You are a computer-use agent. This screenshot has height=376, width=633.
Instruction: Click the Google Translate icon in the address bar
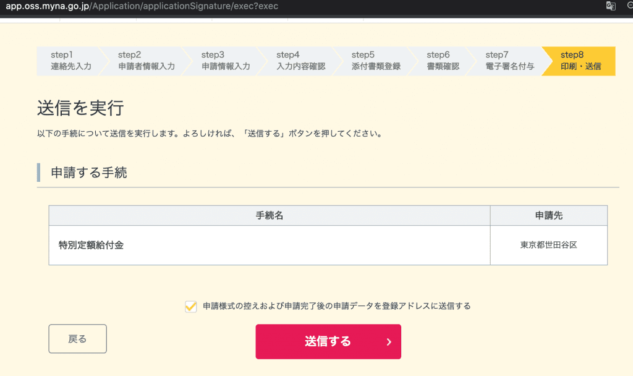611,6
